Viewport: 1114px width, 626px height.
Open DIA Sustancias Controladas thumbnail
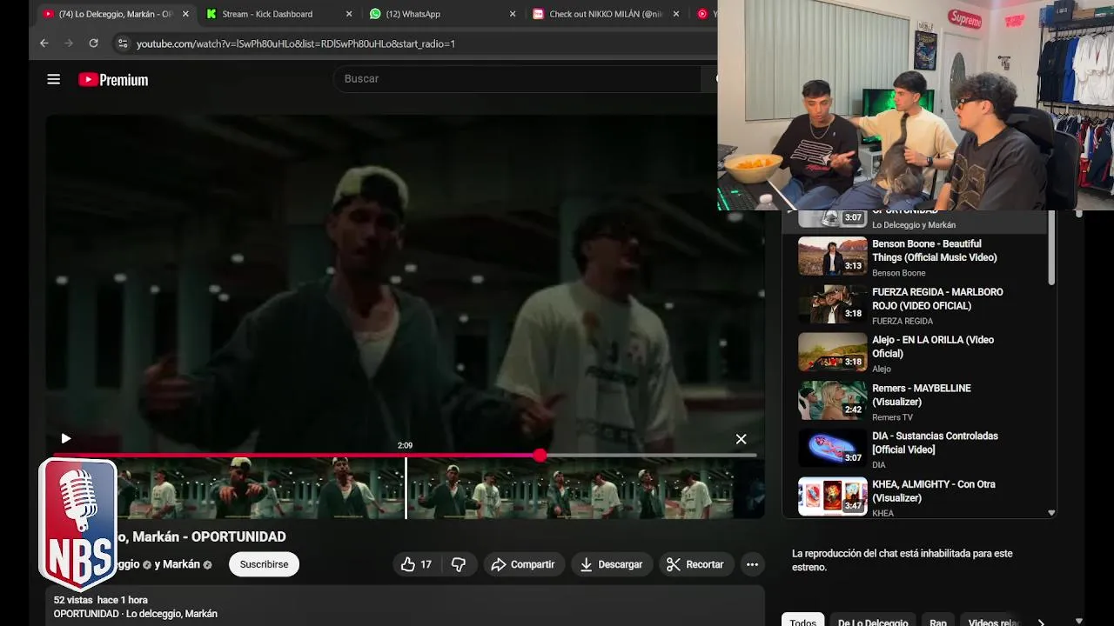(833, 448)
